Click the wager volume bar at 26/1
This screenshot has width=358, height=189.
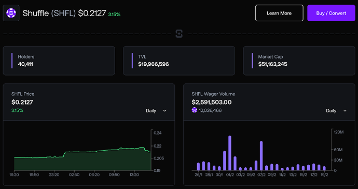198,167
